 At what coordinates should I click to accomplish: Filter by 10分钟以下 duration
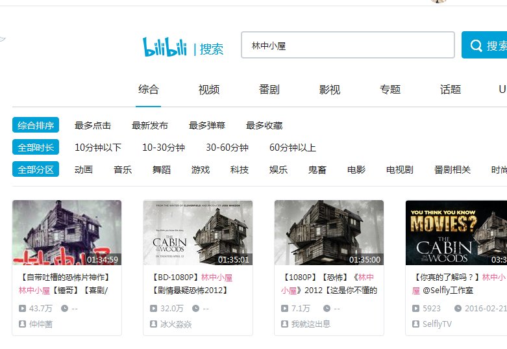(x=98, y=148)
